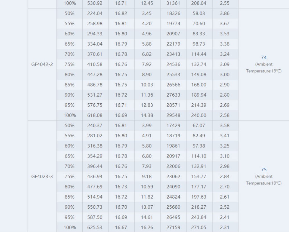Click power value 271.05
The width and height of the screenshot is (289, 232).
pos(199,228)
